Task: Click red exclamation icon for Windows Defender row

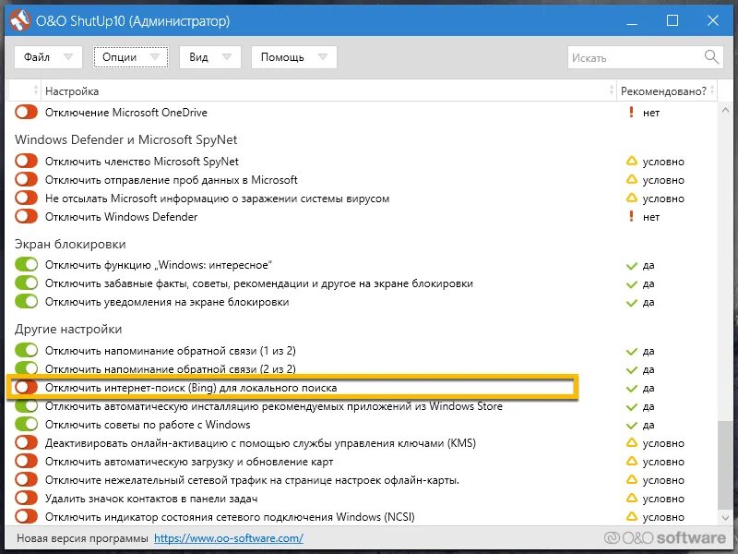Action: [631, 216]
